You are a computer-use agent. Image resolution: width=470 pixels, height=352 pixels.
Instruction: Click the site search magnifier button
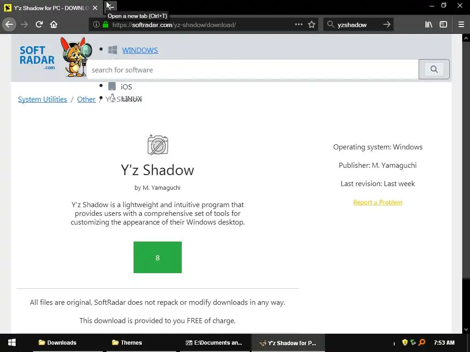[434, 70]
